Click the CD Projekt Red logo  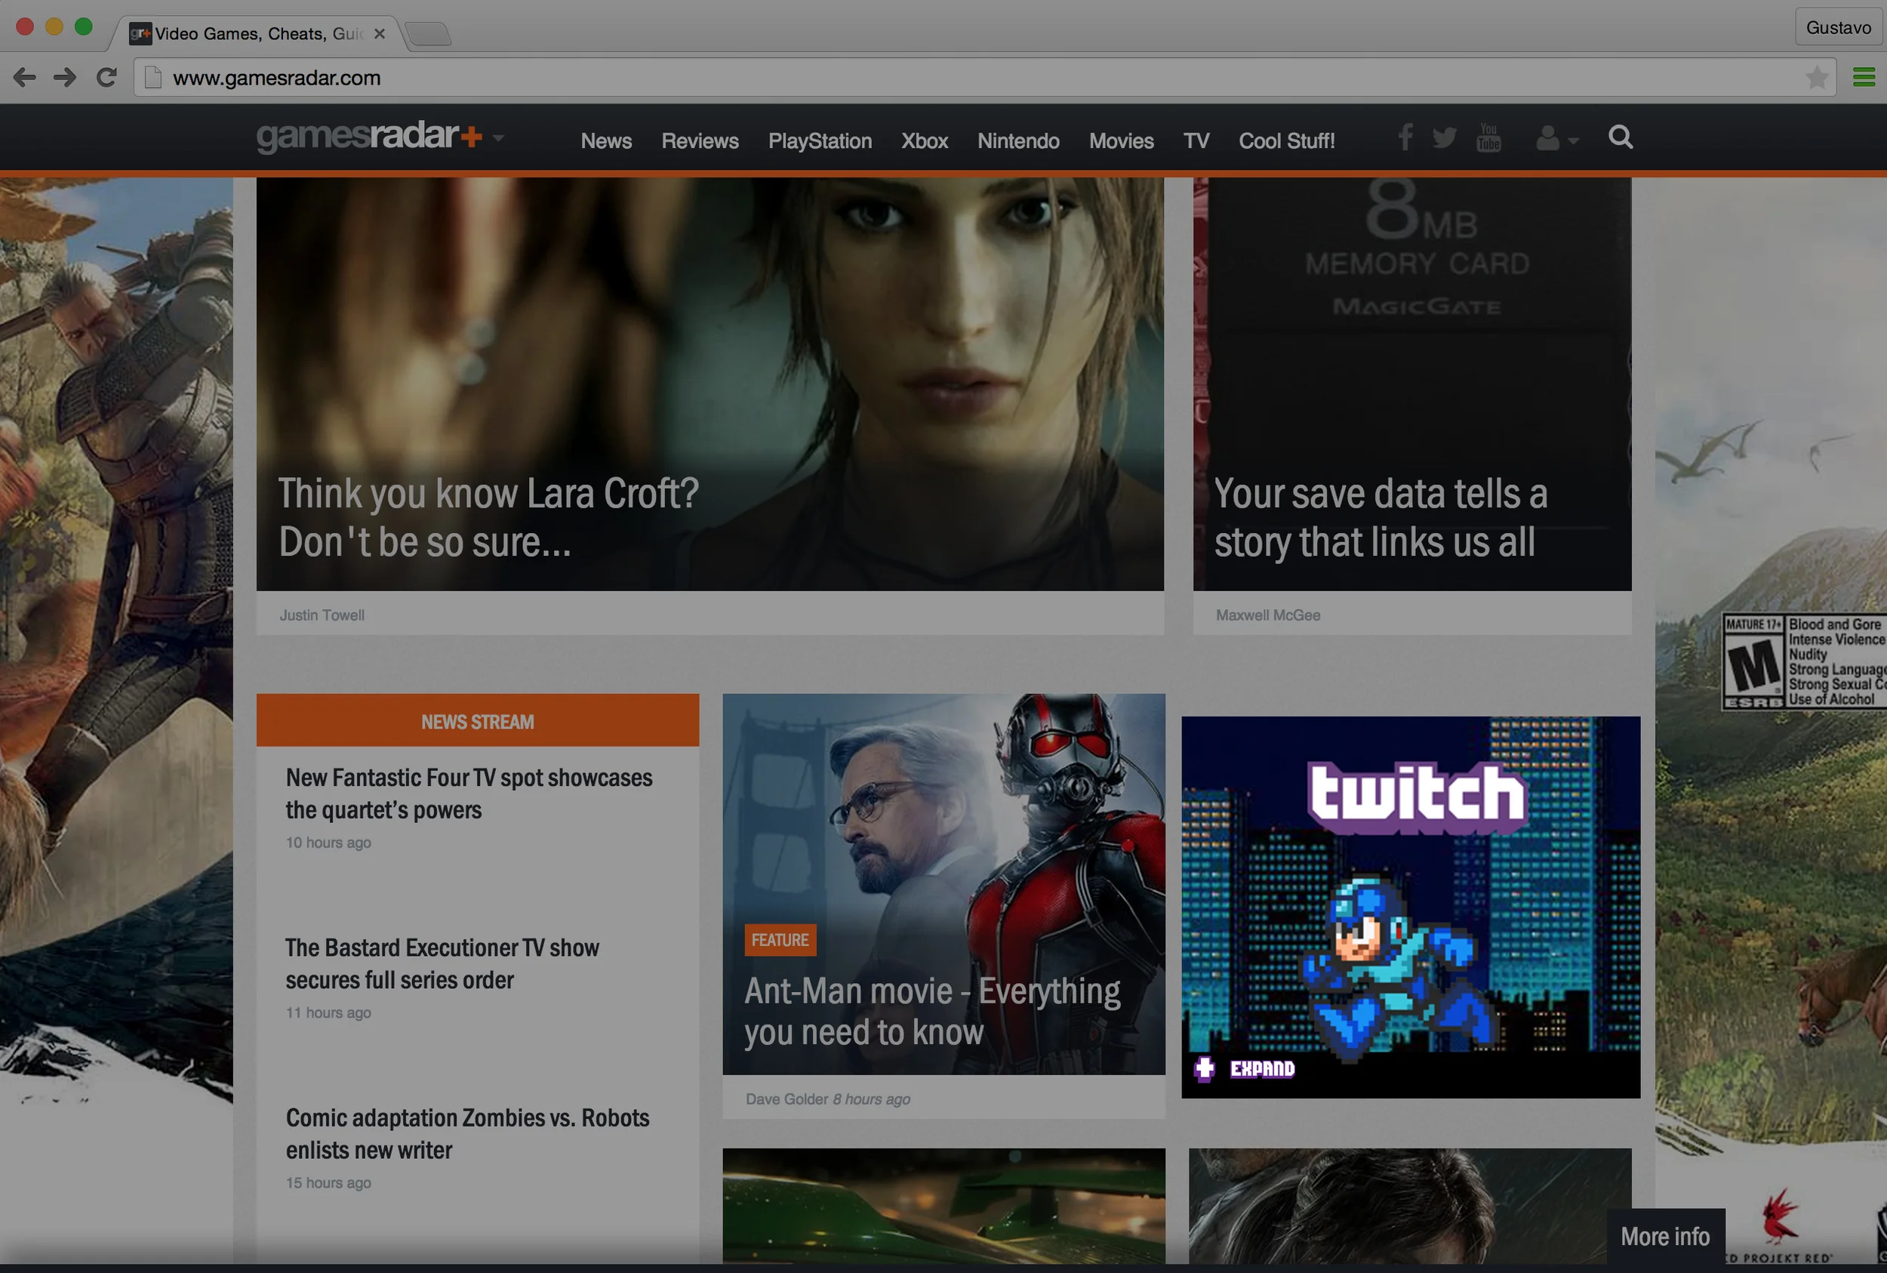(x=1779, y=1226)
